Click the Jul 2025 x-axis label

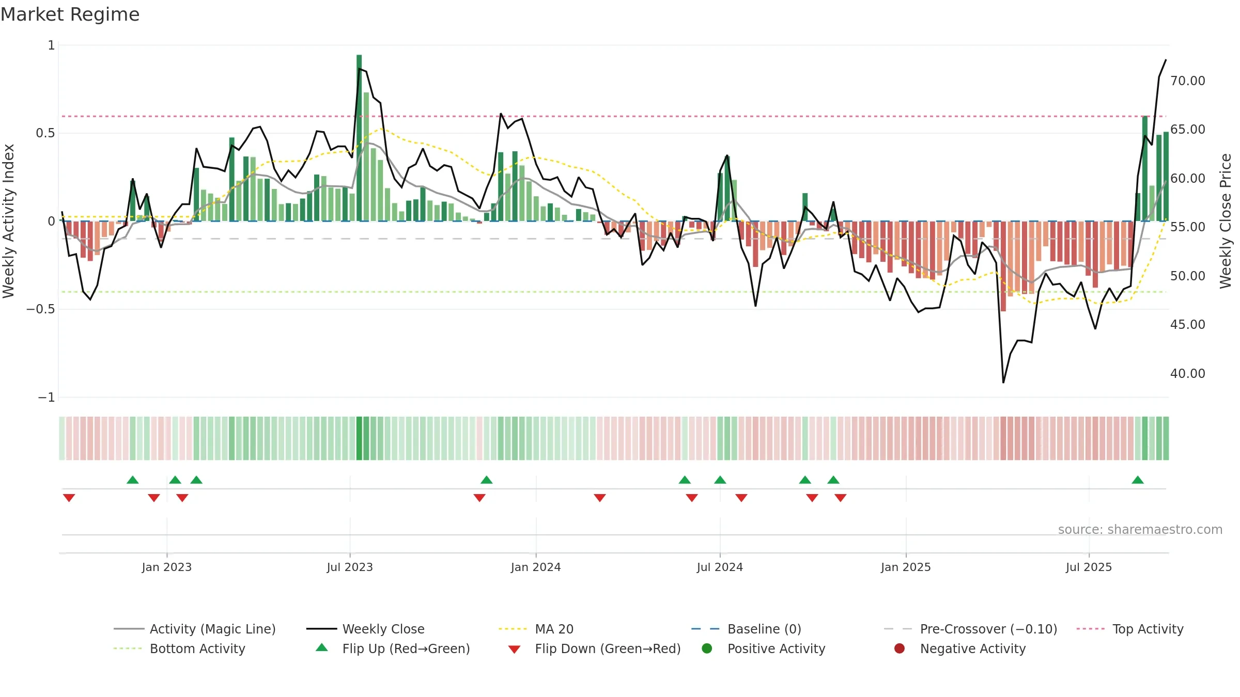pos(1089,567)
